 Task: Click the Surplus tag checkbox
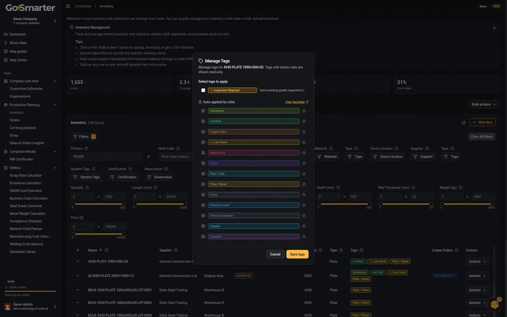coord(203,226)
